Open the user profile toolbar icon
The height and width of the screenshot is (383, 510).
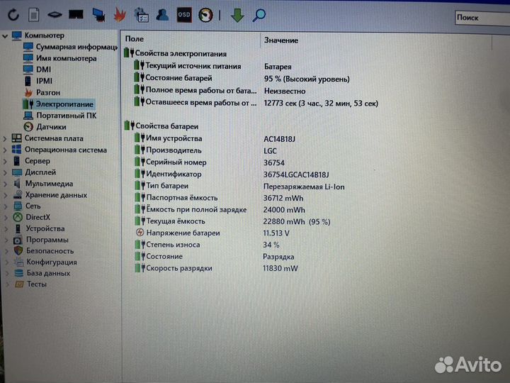point(162,15)
